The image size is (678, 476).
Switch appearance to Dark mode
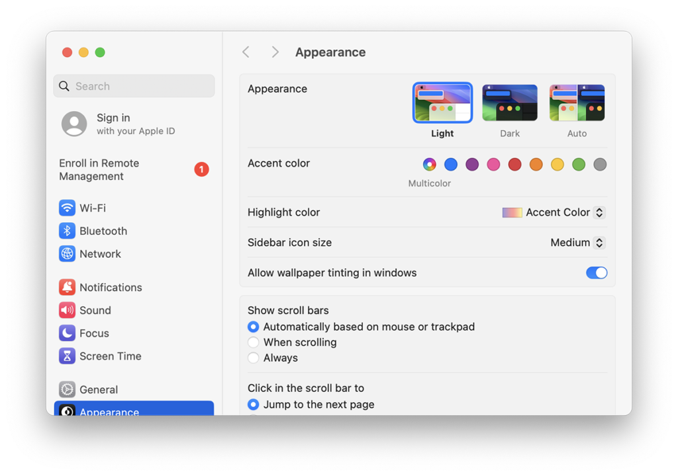click(509, 102)
